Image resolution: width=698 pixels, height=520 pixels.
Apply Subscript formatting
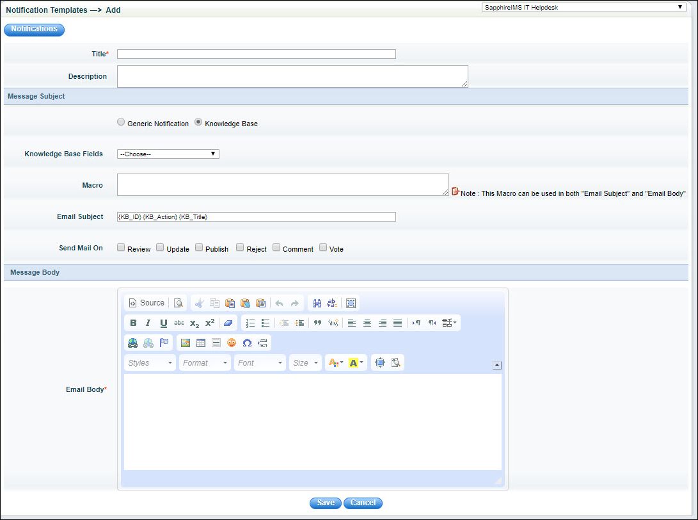point(194,323)
